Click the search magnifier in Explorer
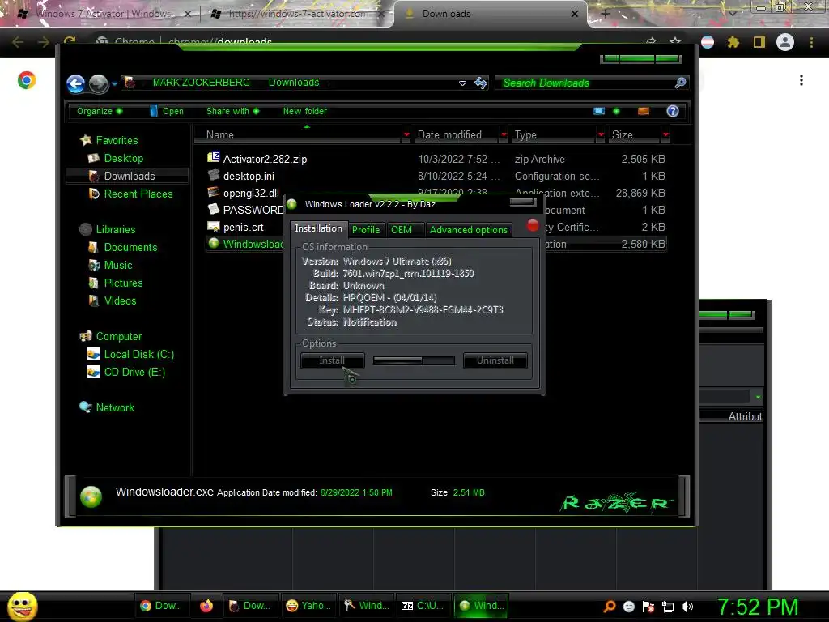The width and height of the screenshot is (829, 622). click(680, 83)
